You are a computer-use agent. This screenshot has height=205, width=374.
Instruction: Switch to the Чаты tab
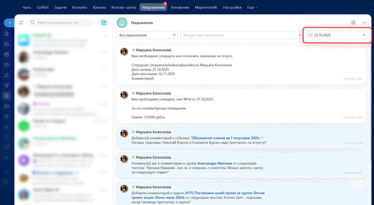click(27, 7)
